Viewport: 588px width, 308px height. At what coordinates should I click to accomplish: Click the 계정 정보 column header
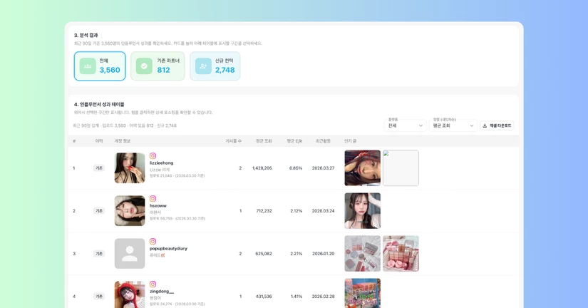click(123, 141)
